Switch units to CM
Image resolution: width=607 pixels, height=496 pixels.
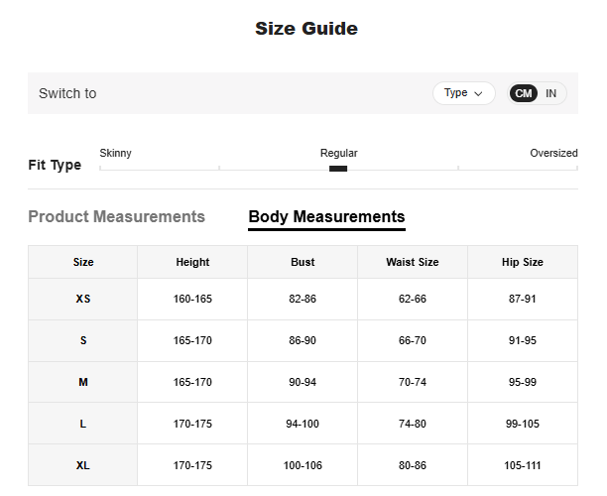(x=524, y=93)
